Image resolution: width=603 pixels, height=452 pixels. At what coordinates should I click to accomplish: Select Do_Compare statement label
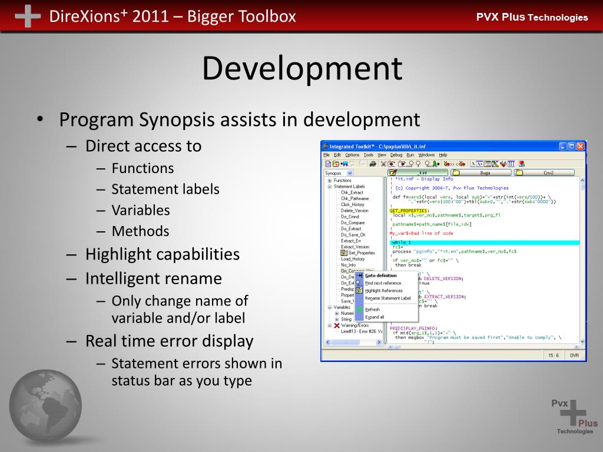click(353, 222)
